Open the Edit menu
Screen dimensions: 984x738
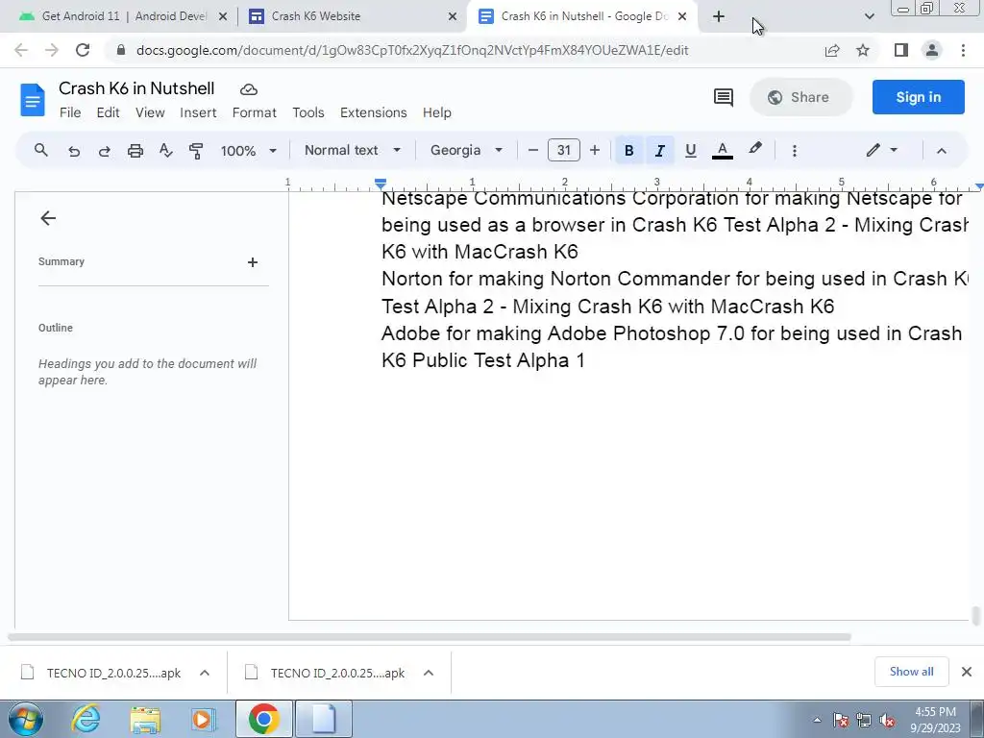108,112
